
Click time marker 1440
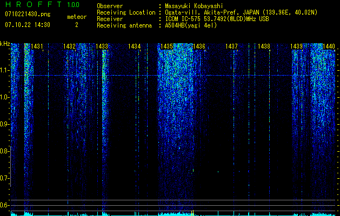[x=329, y=46]
